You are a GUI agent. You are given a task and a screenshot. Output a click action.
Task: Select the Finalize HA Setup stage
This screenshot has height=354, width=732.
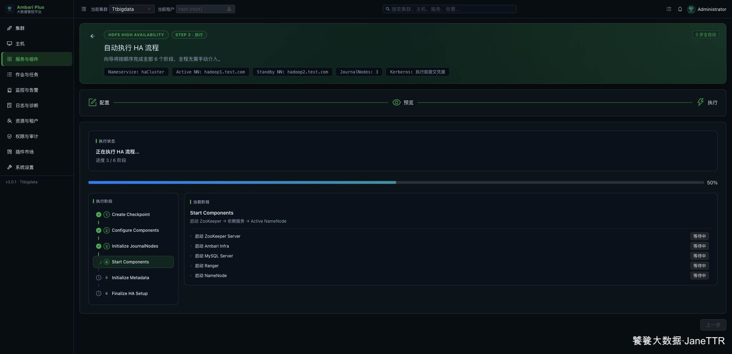point(133,294)
